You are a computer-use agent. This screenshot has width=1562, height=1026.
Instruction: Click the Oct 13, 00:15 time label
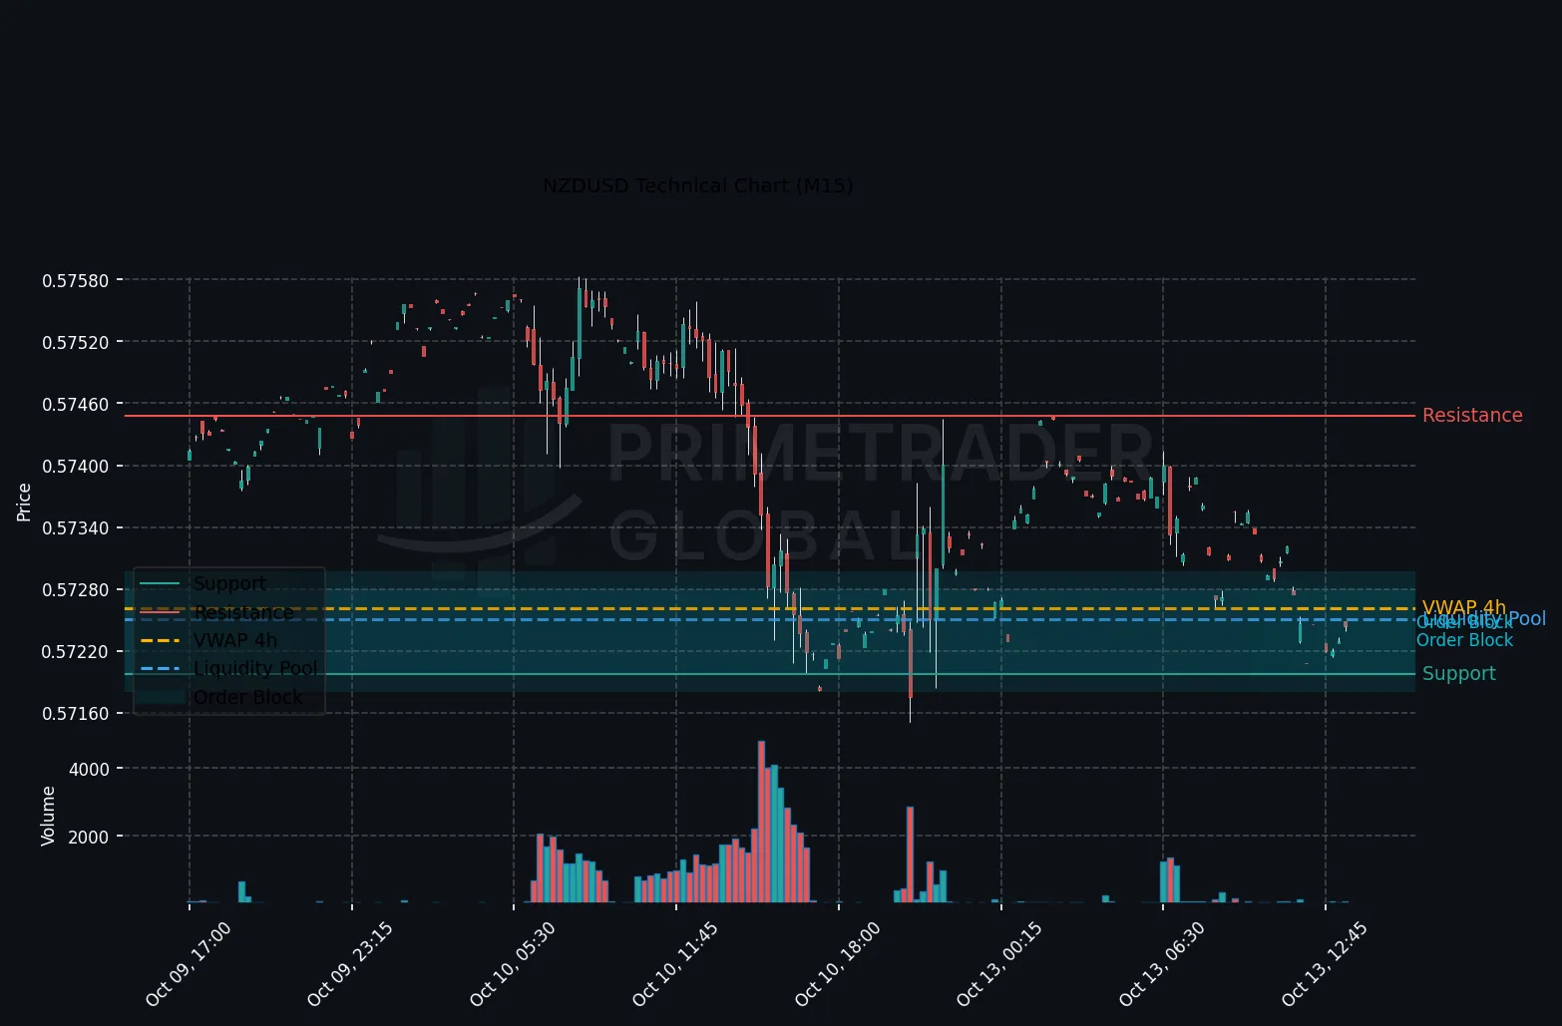[x=999, y=963]
